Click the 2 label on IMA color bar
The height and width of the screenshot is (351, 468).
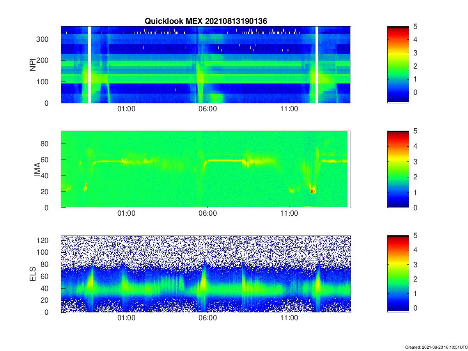(x=415, y=177)
